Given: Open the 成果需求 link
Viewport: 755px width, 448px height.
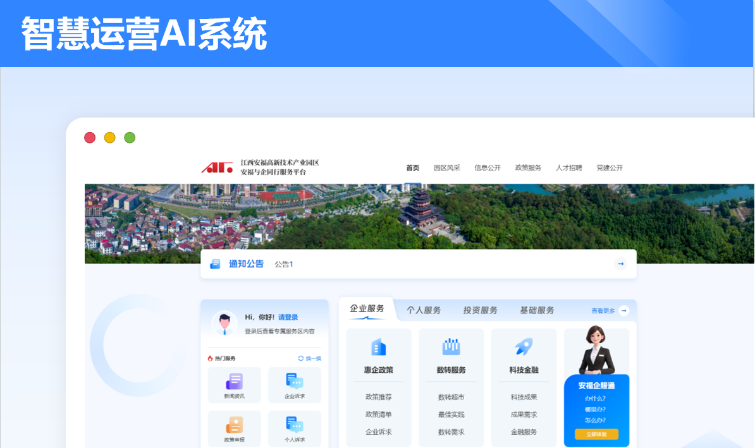Looking at the screenshot, I should pyautogui.click(x=524, y=415).
